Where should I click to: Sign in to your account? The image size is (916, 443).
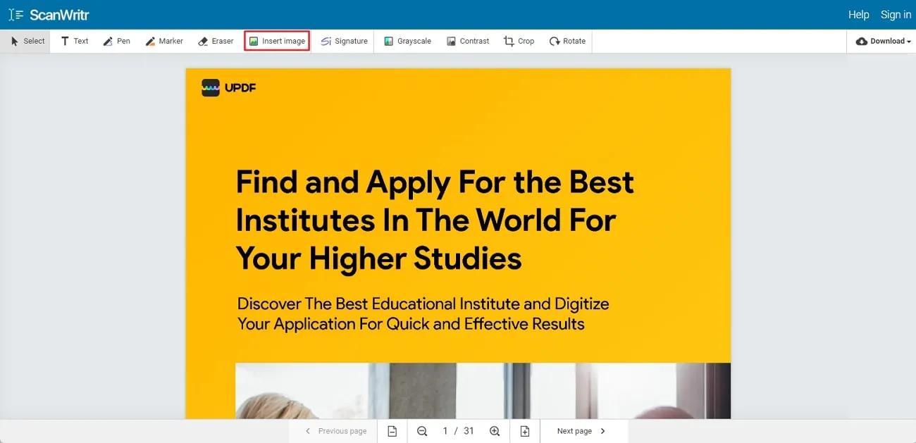point(896,14)
